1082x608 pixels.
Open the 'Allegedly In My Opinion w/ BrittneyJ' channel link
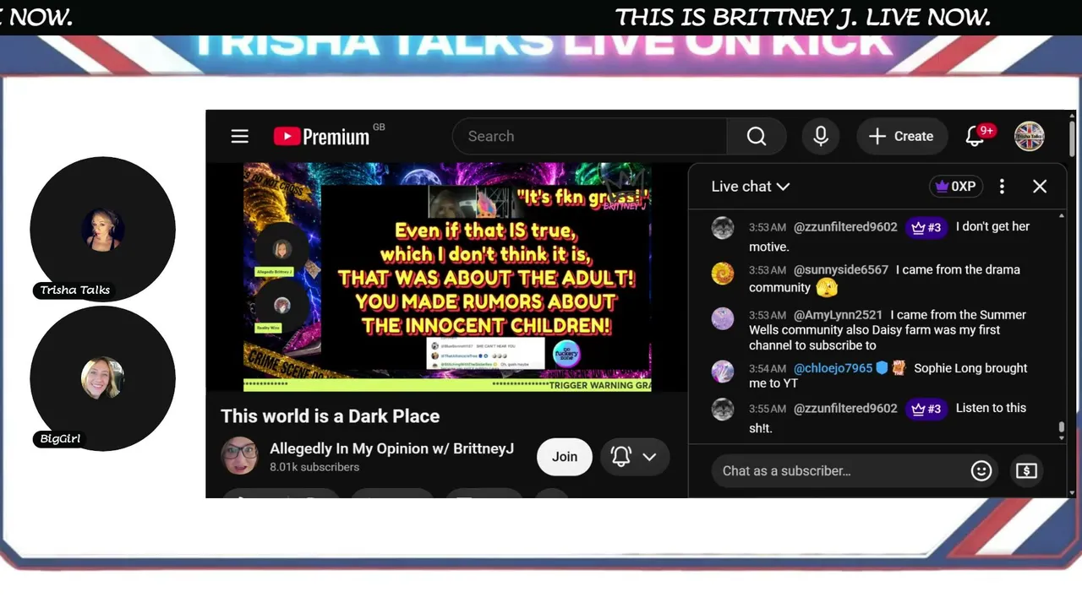[x=391, y=448]
